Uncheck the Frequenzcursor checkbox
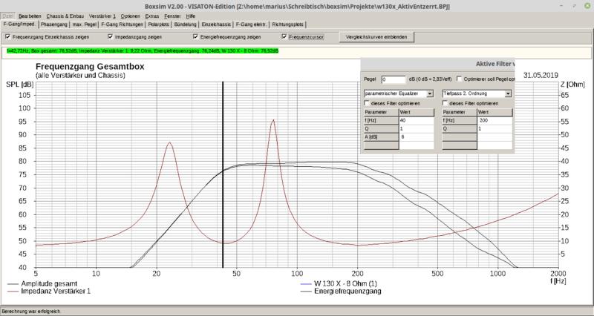Image resolution: width=594 pixels, height=316 pixels. pyautogui.click(x=284, y=36)
